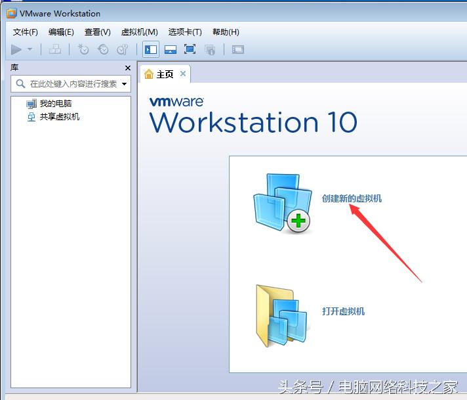
Task: Select 我的电脑 in the library tree
Action: coord(49,104)
